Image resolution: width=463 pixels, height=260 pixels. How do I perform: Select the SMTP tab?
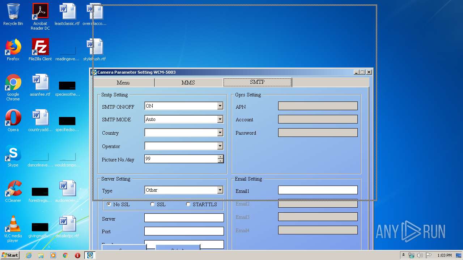pos(257,82)
